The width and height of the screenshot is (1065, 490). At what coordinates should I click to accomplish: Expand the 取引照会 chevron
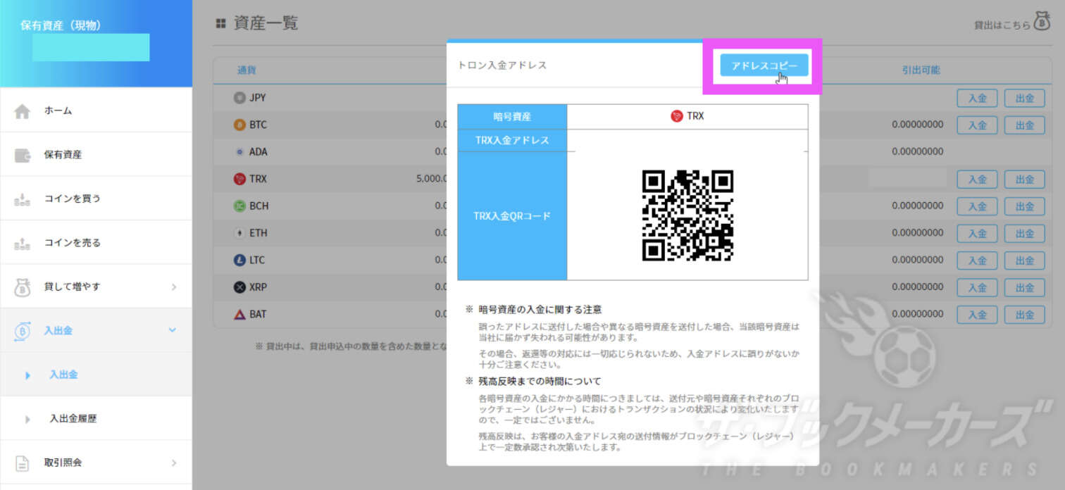pos(173,463)
